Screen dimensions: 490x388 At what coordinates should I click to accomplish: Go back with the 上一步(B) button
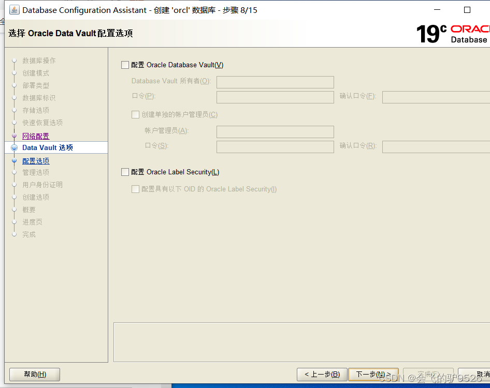[322, 374]
